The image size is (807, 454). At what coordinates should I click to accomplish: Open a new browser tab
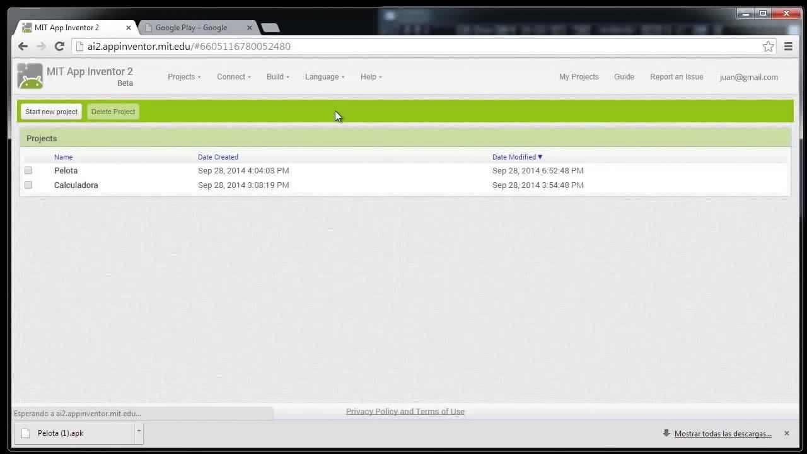[x=270, y=28]
